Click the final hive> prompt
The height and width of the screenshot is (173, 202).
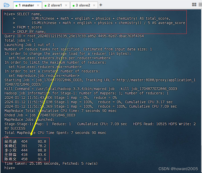10,168
